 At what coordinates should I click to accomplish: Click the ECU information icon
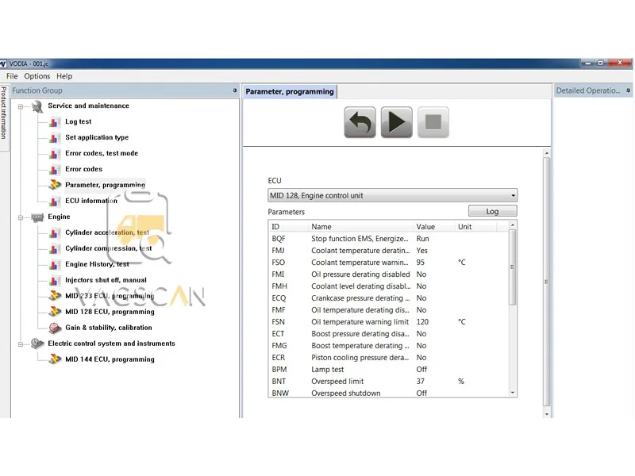point(54,201)
